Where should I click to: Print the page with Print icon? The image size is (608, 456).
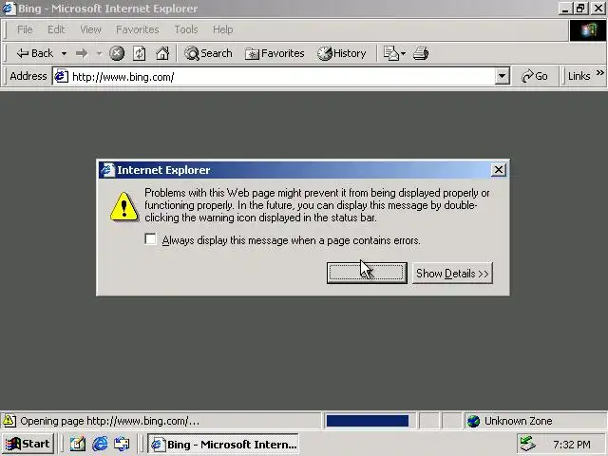tap(421, 53)
